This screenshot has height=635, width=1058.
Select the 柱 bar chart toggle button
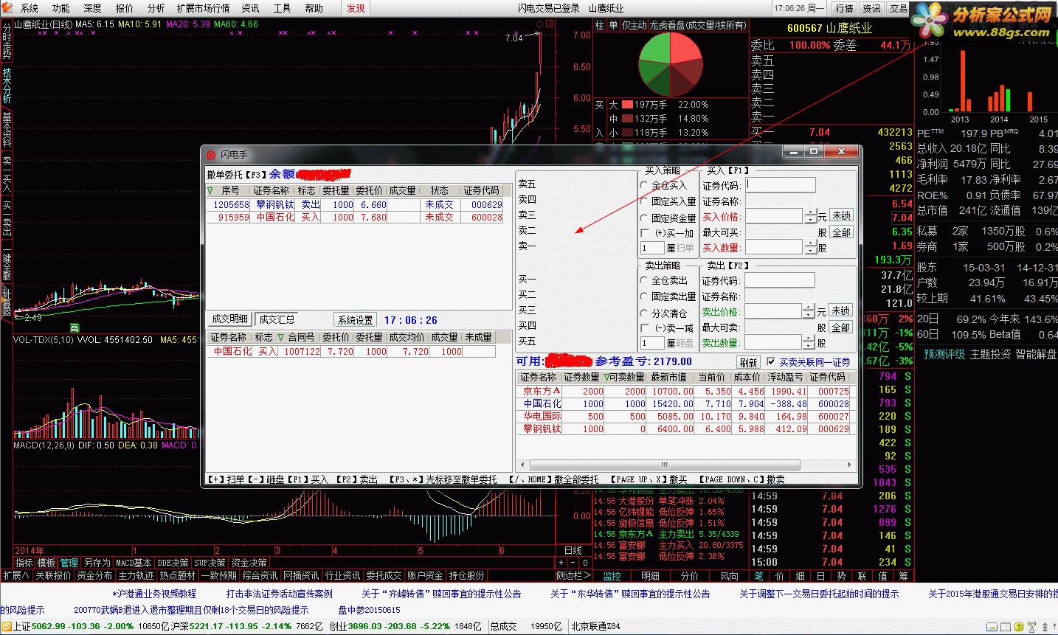pyautogui.click(x=599, y=26)
